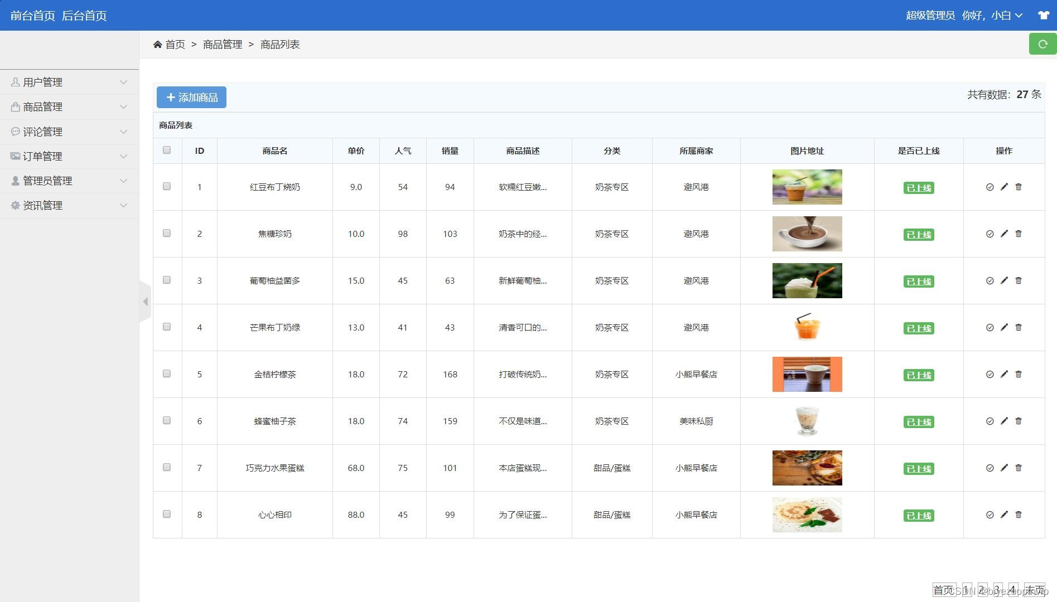Click pencil icon for 金桔柠檬茶

1004,374
